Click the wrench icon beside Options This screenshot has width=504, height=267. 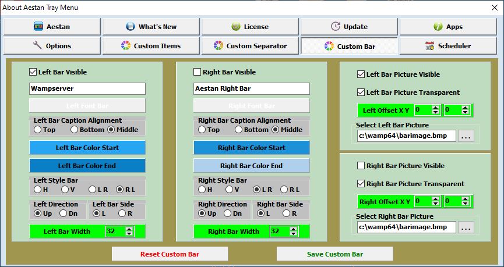pos(38,45)
